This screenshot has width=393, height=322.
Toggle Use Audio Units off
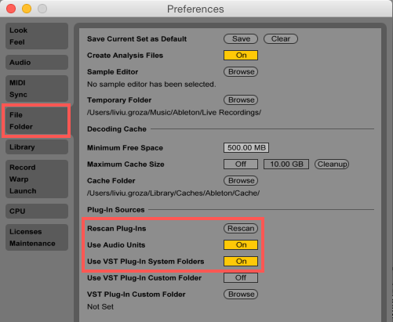[x=241, y=244]
